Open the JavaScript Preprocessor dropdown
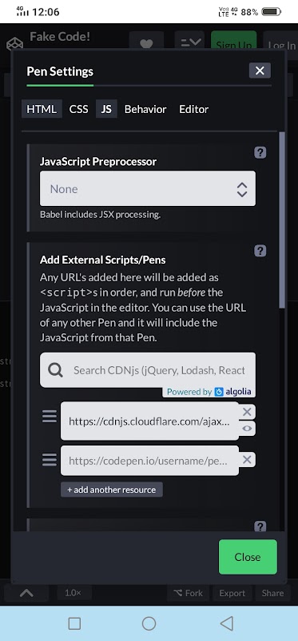 [148, 188]
